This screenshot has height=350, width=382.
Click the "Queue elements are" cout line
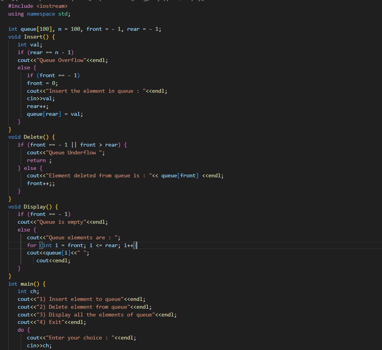[74, 237]
